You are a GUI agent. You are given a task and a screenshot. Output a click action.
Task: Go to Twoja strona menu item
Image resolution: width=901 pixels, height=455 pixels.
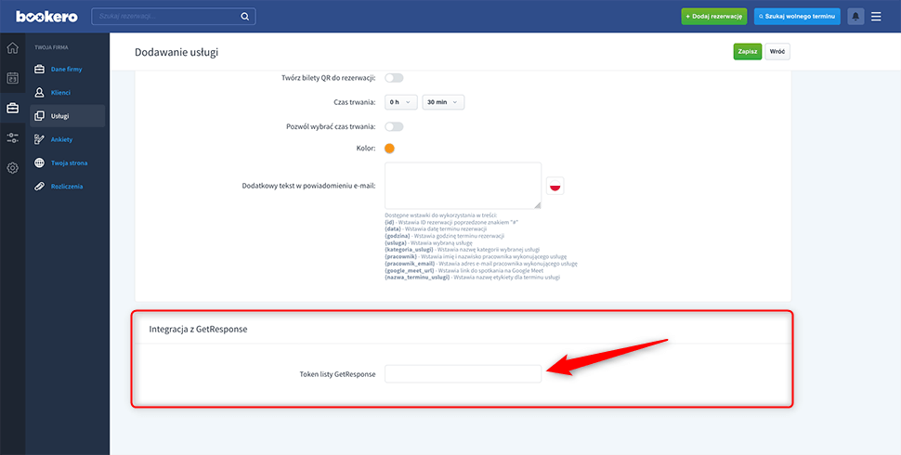70,162
